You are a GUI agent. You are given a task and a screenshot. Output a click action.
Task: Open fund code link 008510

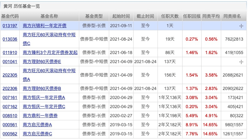(10, 116)
